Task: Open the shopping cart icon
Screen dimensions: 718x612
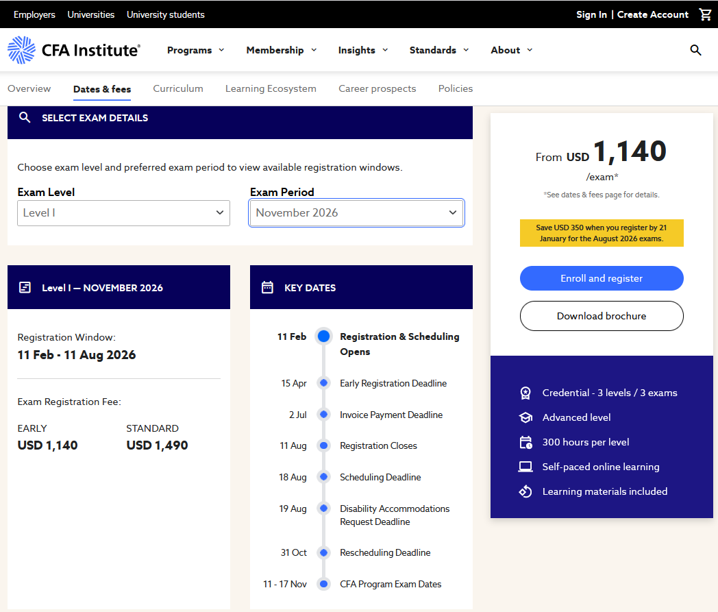Action: click(705, 14)
